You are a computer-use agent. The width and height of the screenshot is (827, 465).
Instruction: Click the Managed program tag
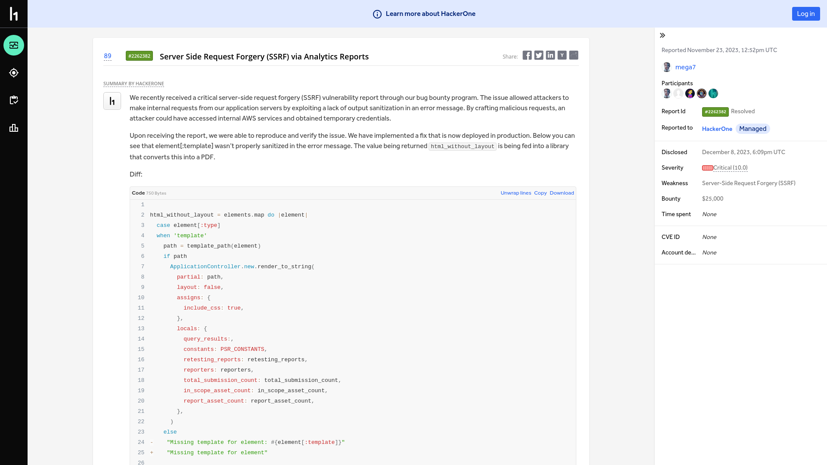click(752, 129)
